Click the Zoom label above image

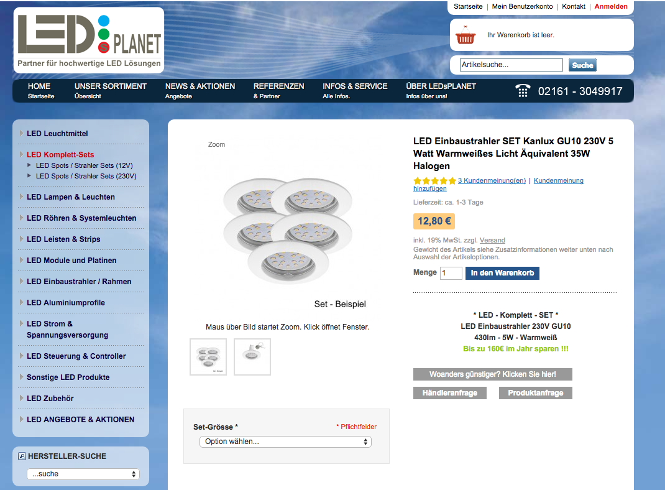(216, 145)
